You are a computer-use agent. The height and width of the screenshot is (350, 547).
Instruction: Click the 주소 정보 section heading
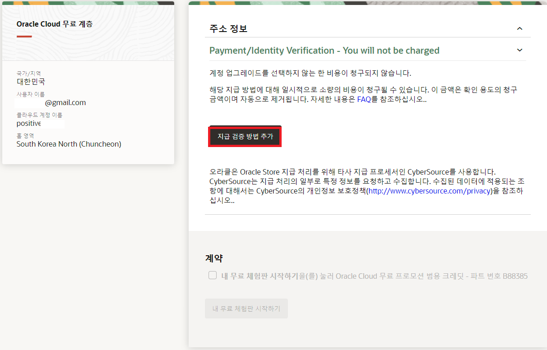click(228, 29)
